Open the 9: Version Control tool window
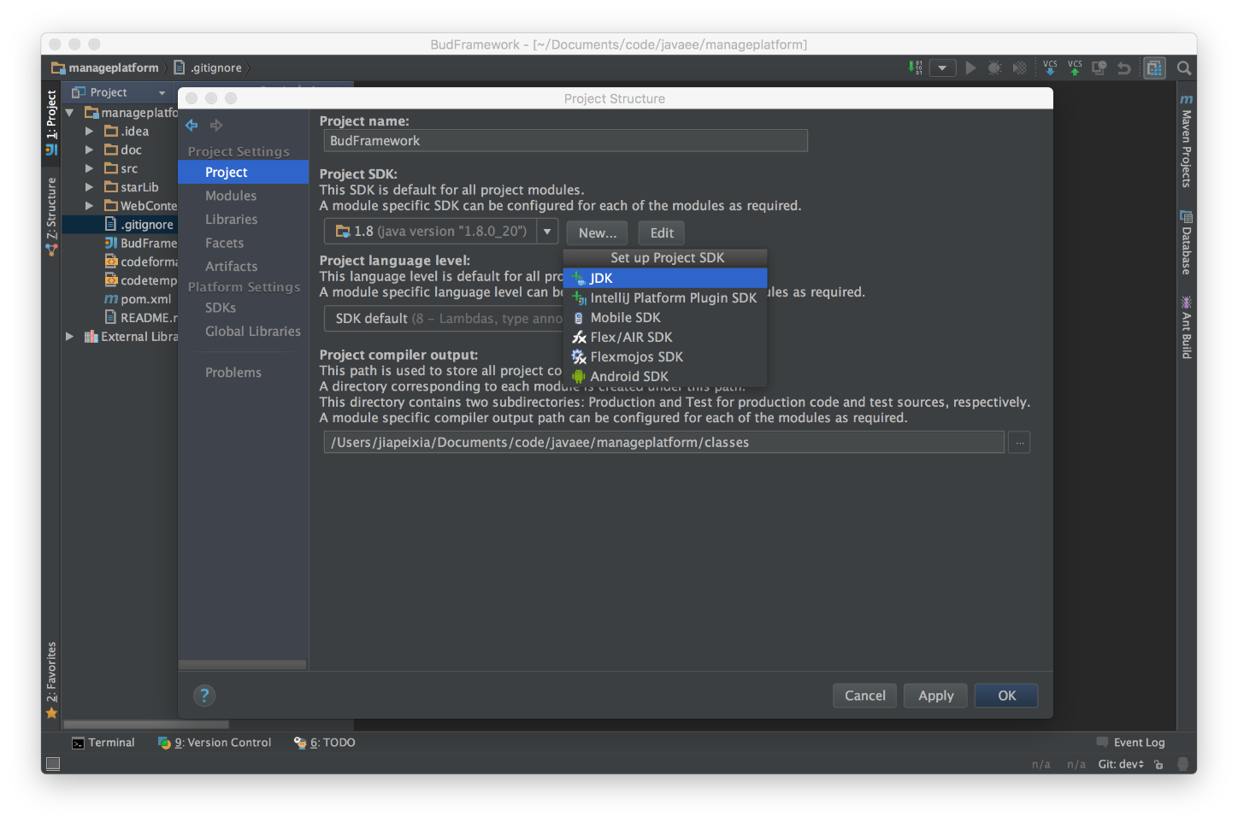 coord(215,743)
